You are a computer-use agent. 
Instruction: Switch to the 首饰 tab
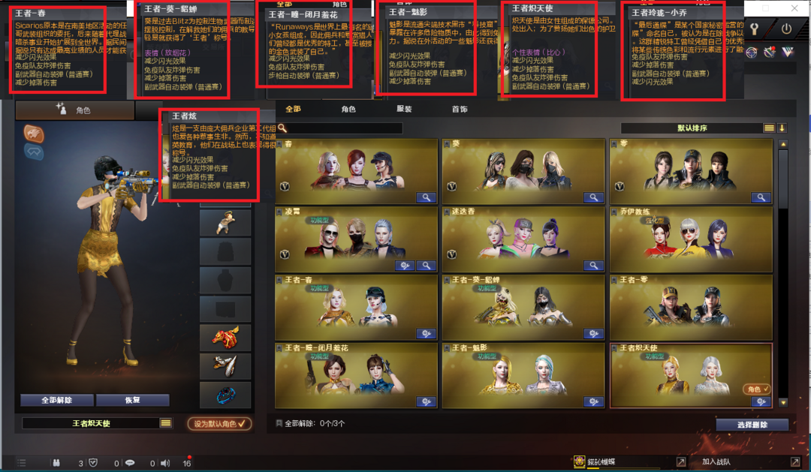460,109
